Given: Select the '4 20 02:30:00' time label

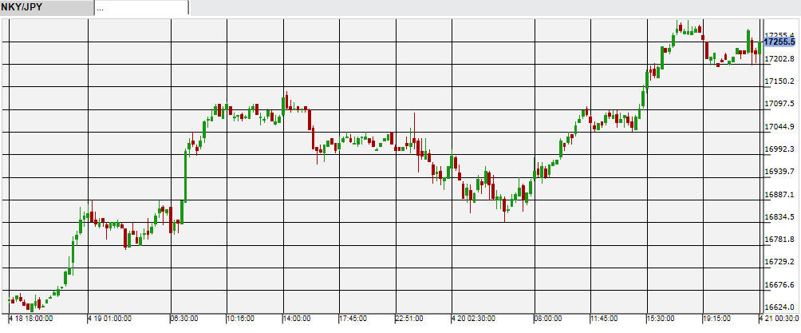Looking at the screenshot, I should pyautogui.click(x=474, y=319).
